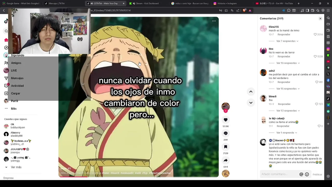Expand 'Ver más' followed accounts
This screenshot has height=187, width=332.
pos(13,167)
